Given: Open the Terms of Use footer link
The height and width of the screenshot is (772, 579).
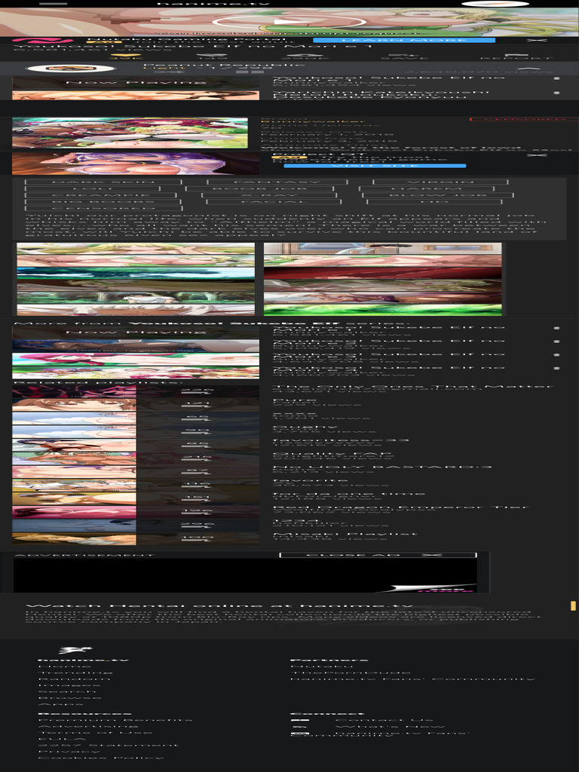Looking at the screenshot, I should (95, 733).
